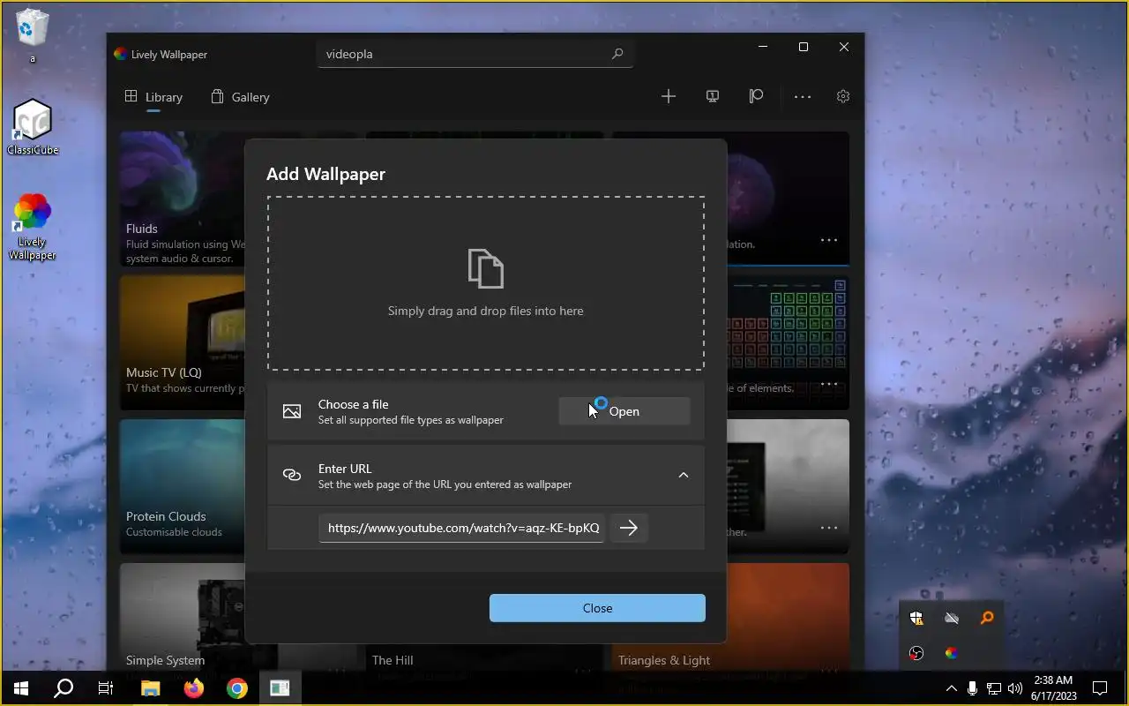Select the Fluids wallpaper thumbnail
The image size is (1129, 706).
click(x=183, y=199)
